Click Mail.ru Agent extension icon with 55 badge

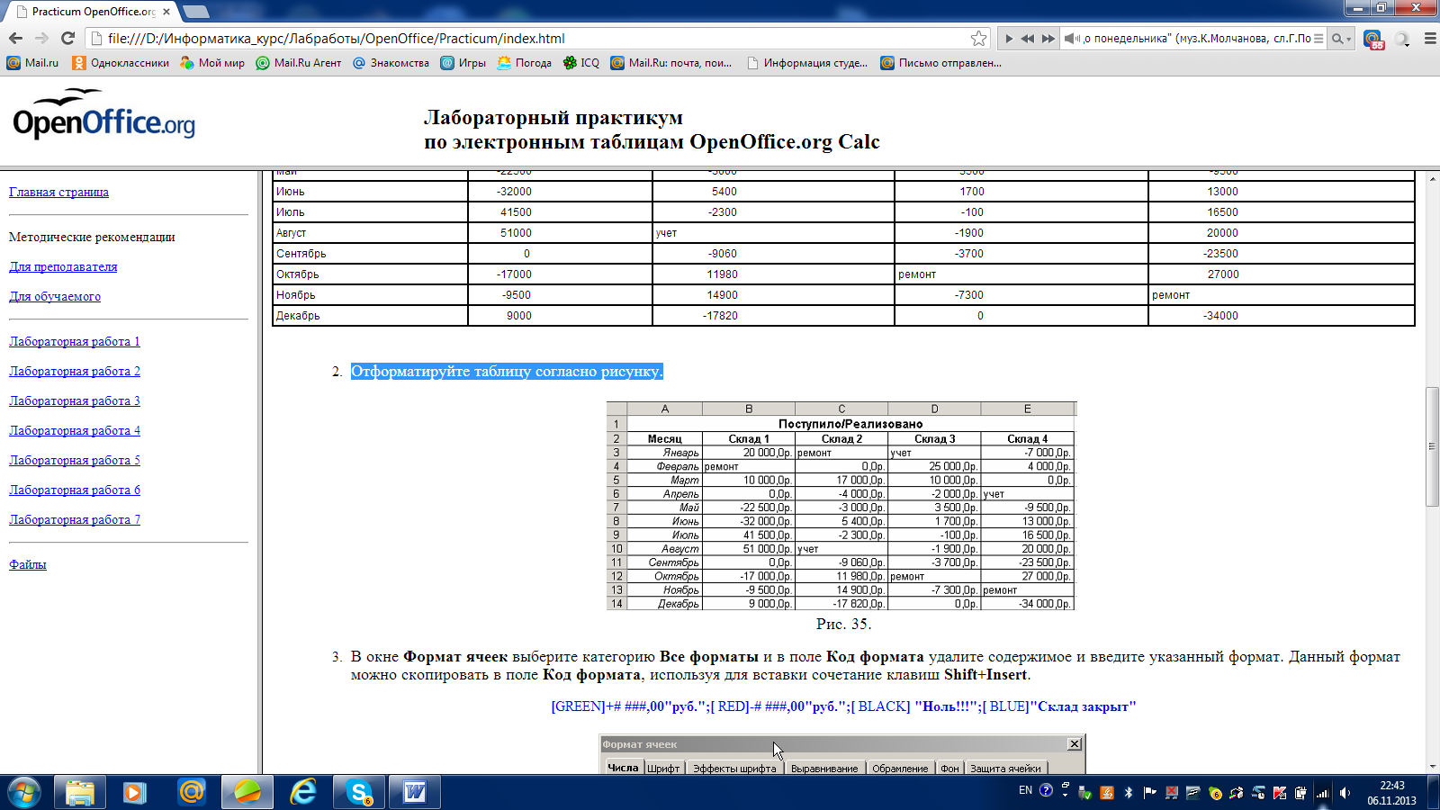tap(1372, 40)
